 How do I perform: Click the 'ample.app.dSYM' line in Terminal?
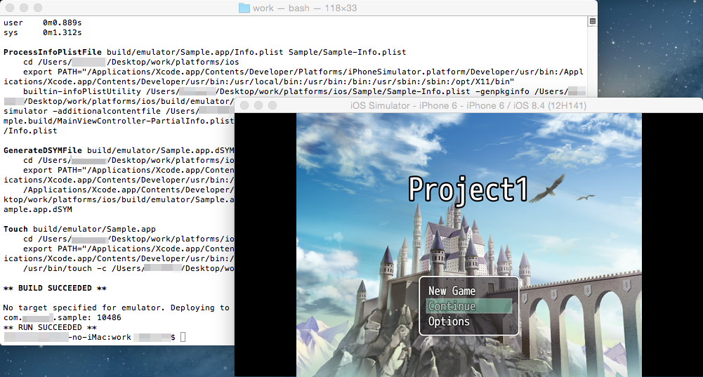coord(38,209)
